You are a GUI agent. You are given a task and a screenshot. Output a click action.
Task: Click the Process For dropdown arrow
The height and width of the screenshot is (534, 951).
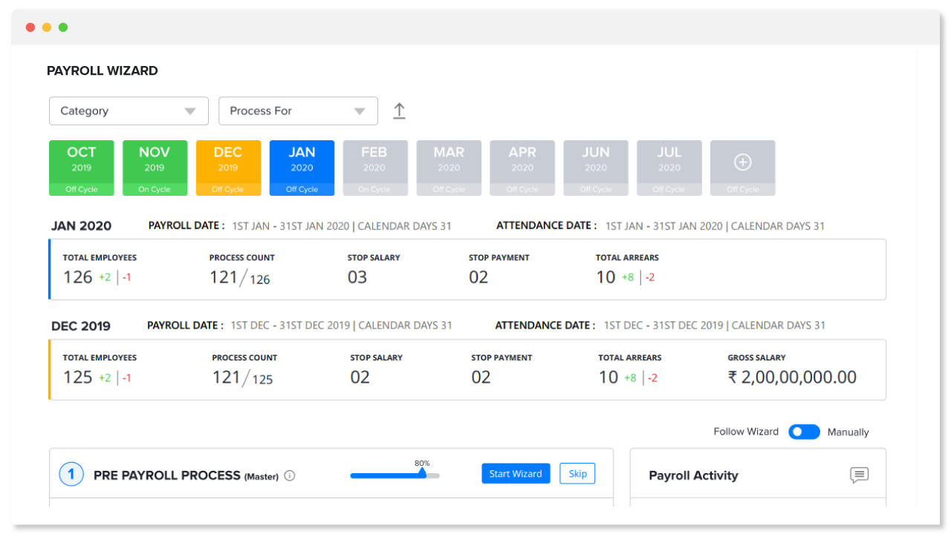tap(360, 111)
